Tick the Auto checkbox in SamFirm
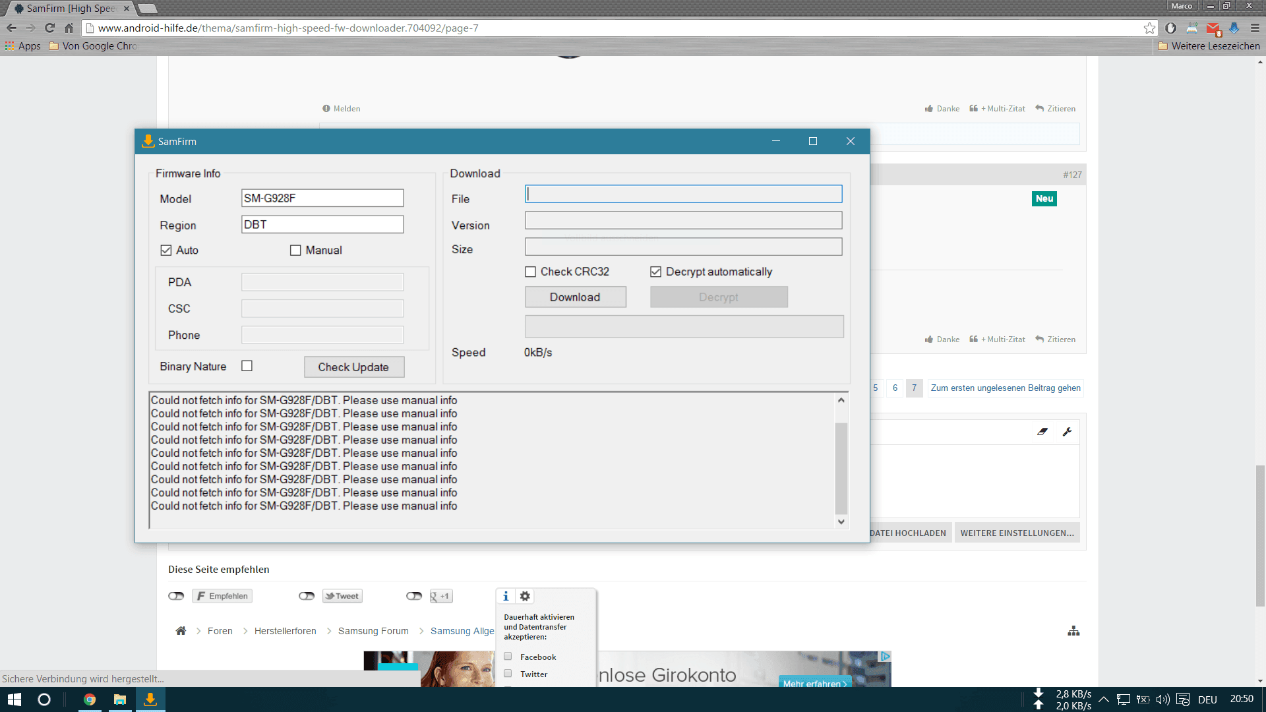The image size is (1266, 712). (x=166, y=251)
